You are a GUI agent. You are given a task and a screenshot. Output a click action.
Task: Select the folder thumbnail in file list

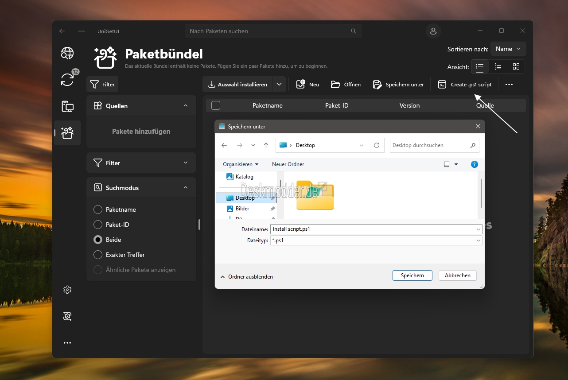pyautogui.click(x=315, y=195)
